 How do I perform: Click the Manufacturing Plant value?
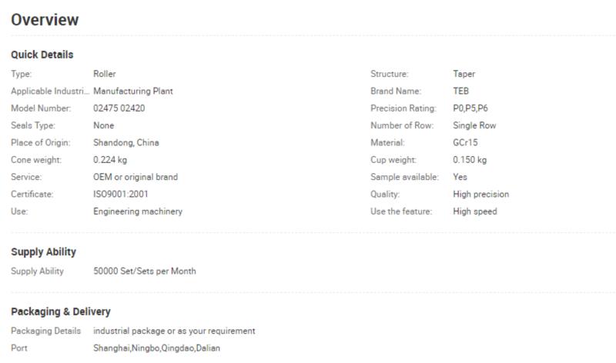click(132, 91)
